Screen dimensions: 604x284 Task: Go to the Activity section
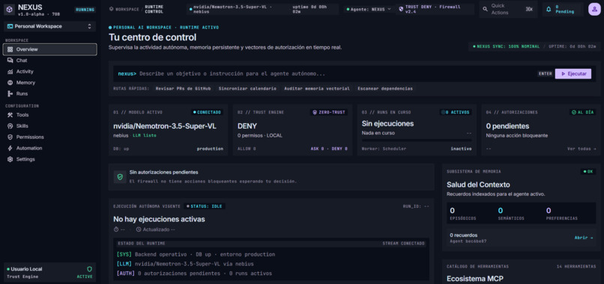[x=49, y=72]
